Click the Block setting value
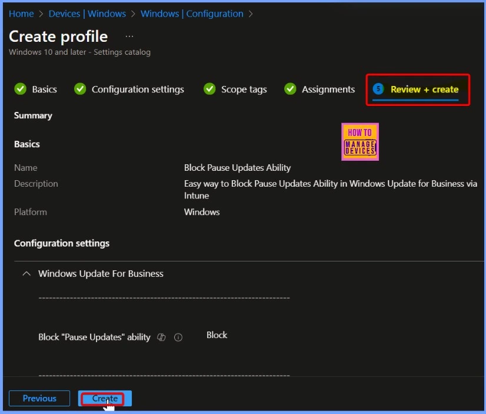The image size is (486, 414). [x=217, y=335]
